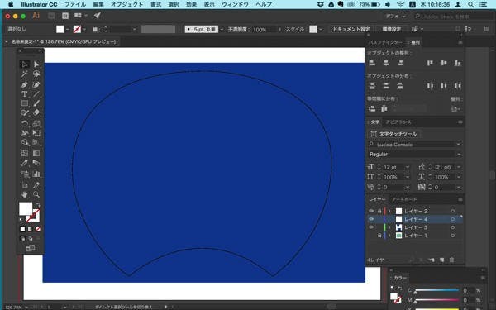The image size is (496, 310).
Task: Select the Mesh tool
Action: coord(25,154)
